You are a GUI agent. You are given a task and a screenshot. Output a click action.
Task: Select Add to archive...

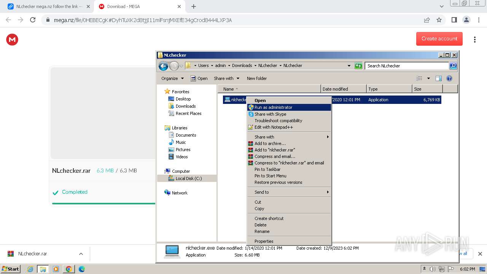pos(289,143)
